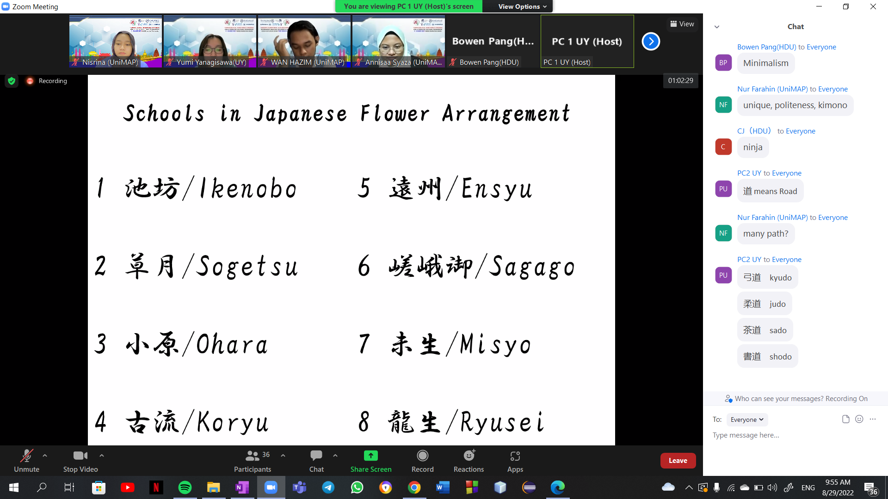The width and height of the screenshot is (888, 499).
Task: Open the Everyone recipient dropdown
Action: [x=747, y=420]
